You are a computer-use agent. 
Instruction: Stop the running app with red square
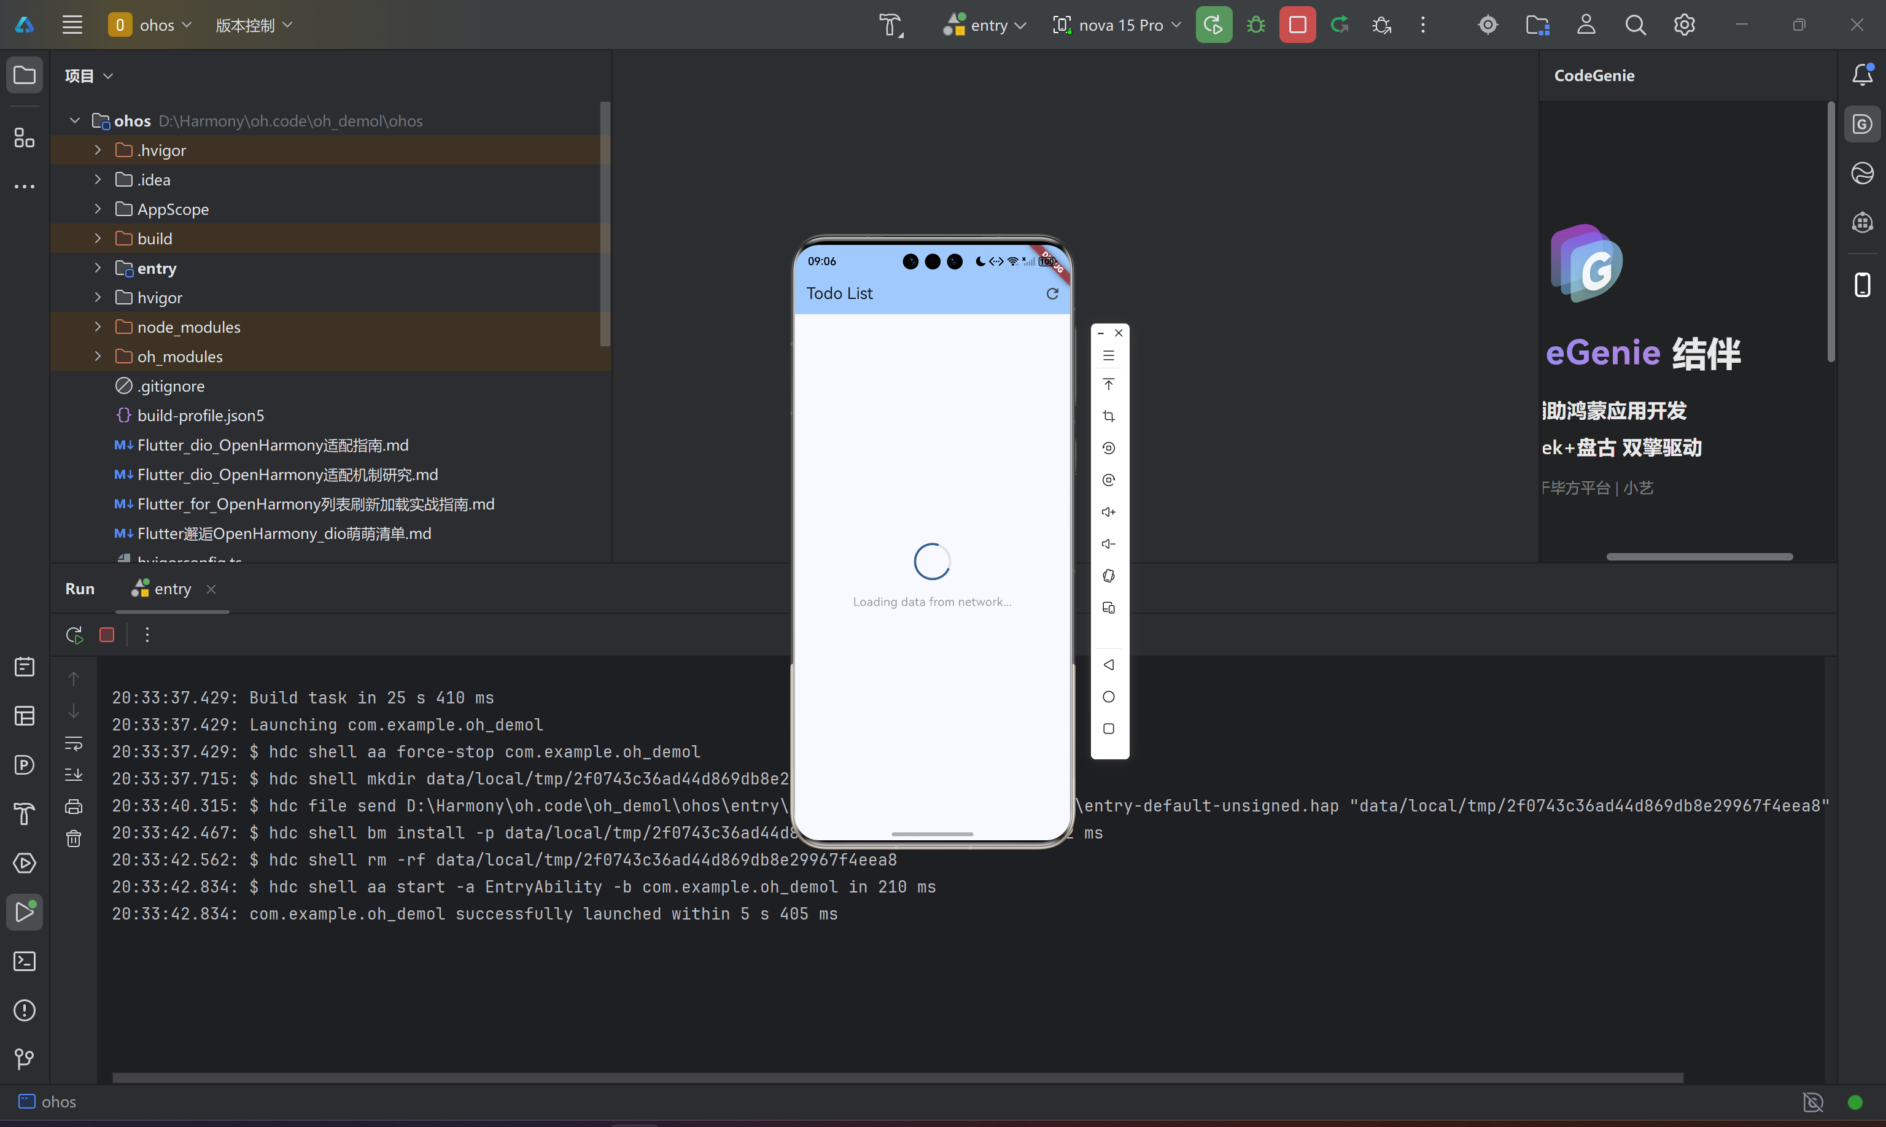1297,25
